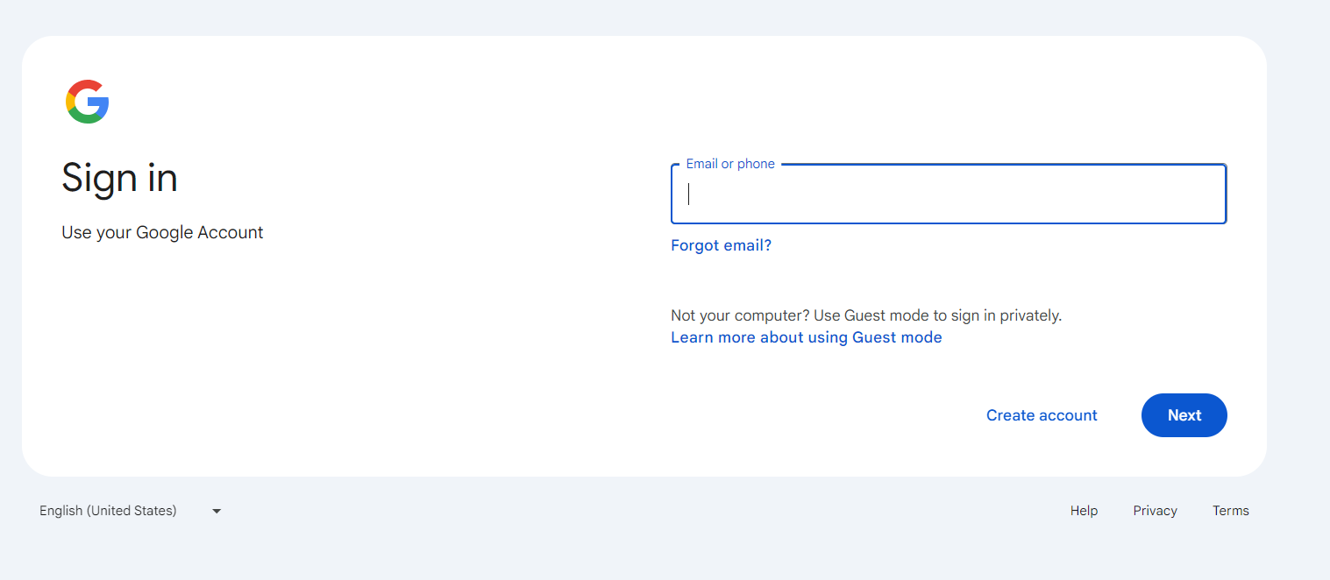1330x580 pixels.
Task: Click the "Forgot email?" link
Action: [x=721, y=245]
